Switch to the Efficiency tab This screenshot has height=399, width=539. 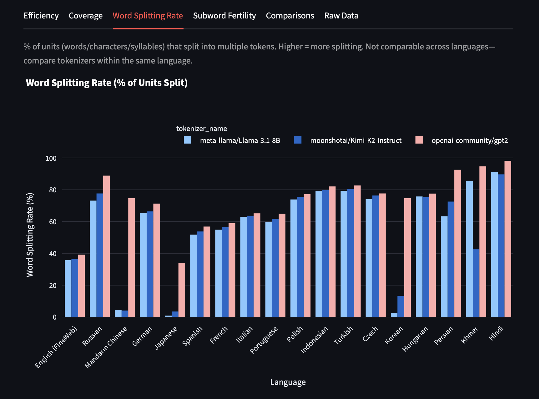tap(41, 16)
